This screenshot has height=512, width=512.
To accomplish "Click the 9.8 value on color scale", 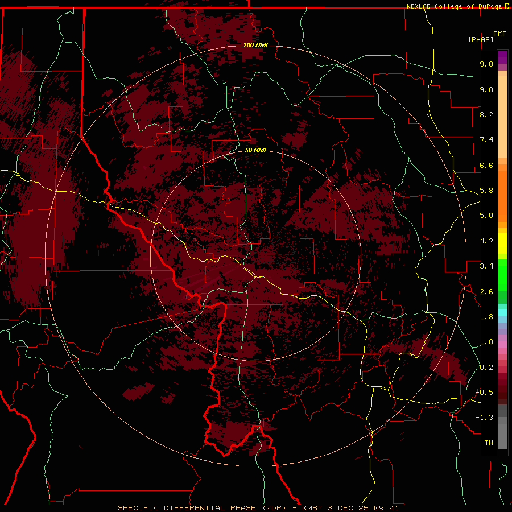I will [x=486, y=64].
